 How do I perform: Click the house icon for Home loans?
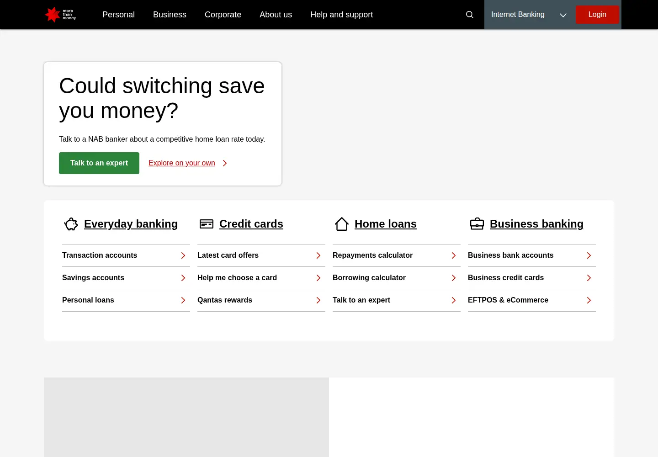click(x=342, y=224)
